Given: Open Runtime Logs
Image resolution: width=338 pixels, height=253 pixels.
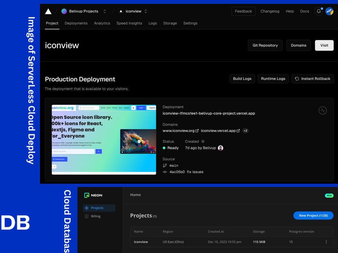Looking at the screenshot, I should 273,79.
